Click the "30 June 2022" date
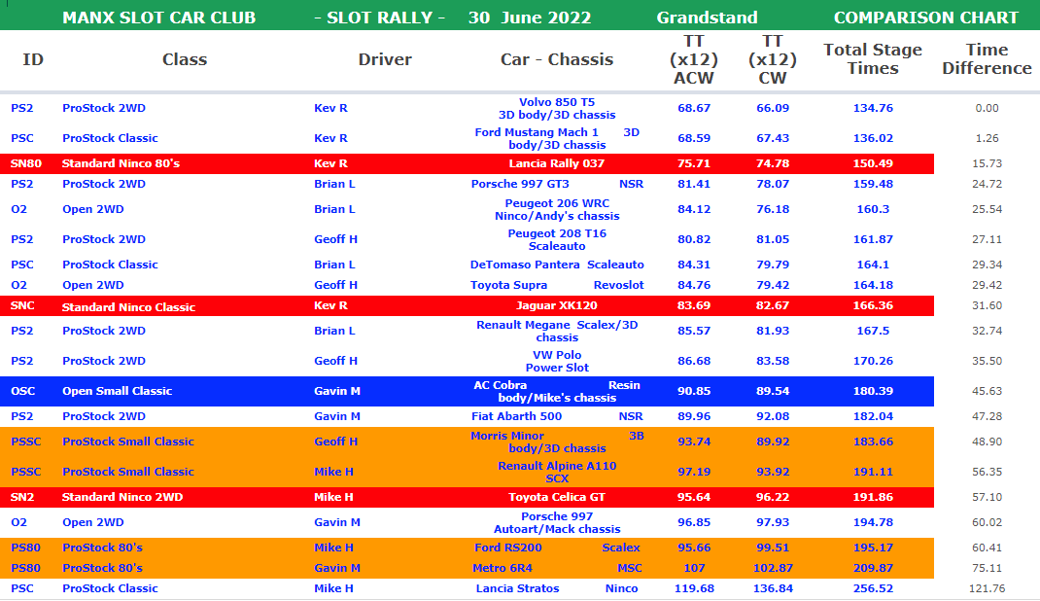 [529, 18]
